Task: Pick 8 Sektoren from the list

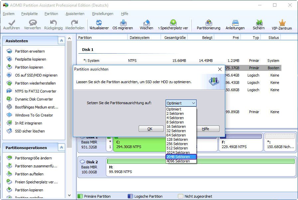Action: pyautogui.click(x=181, y=122)
